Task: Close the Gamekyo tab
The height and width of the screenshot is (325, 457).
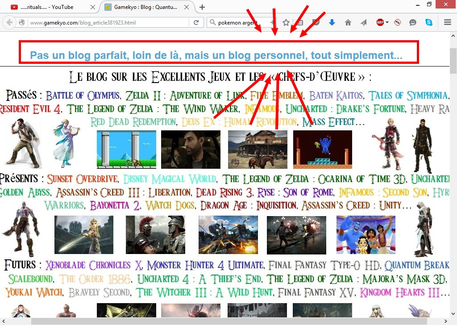Action: 187,7
